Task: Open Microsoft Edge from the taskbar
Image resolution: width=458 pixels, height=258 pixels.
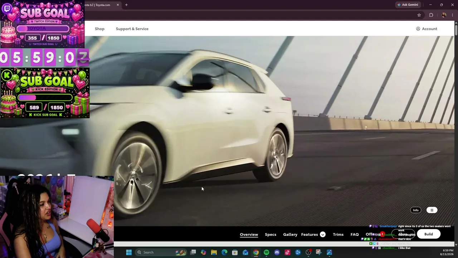Action: (224, 252)
